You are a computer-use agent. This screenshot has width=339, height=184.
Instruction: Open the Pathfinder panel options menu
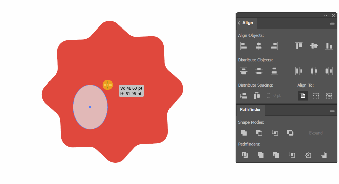point(332,110)
